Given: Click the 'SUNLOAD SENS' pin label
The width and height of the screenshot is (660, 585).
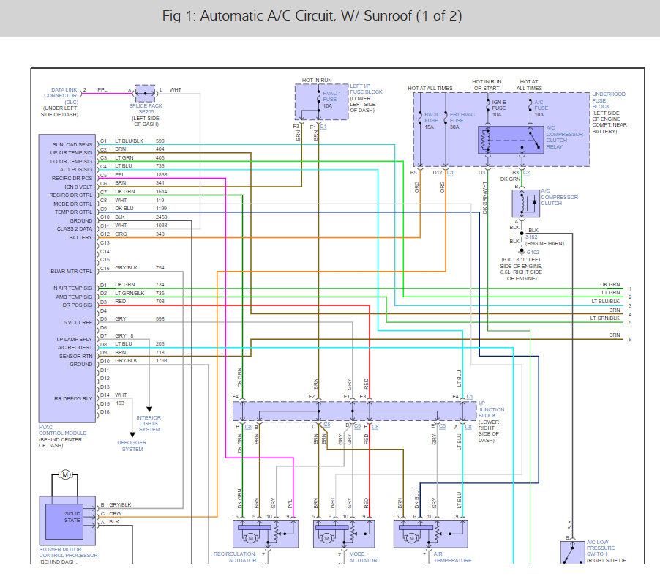Looking at the screenshot, I should pyautogui.click(x=72, y=144).
